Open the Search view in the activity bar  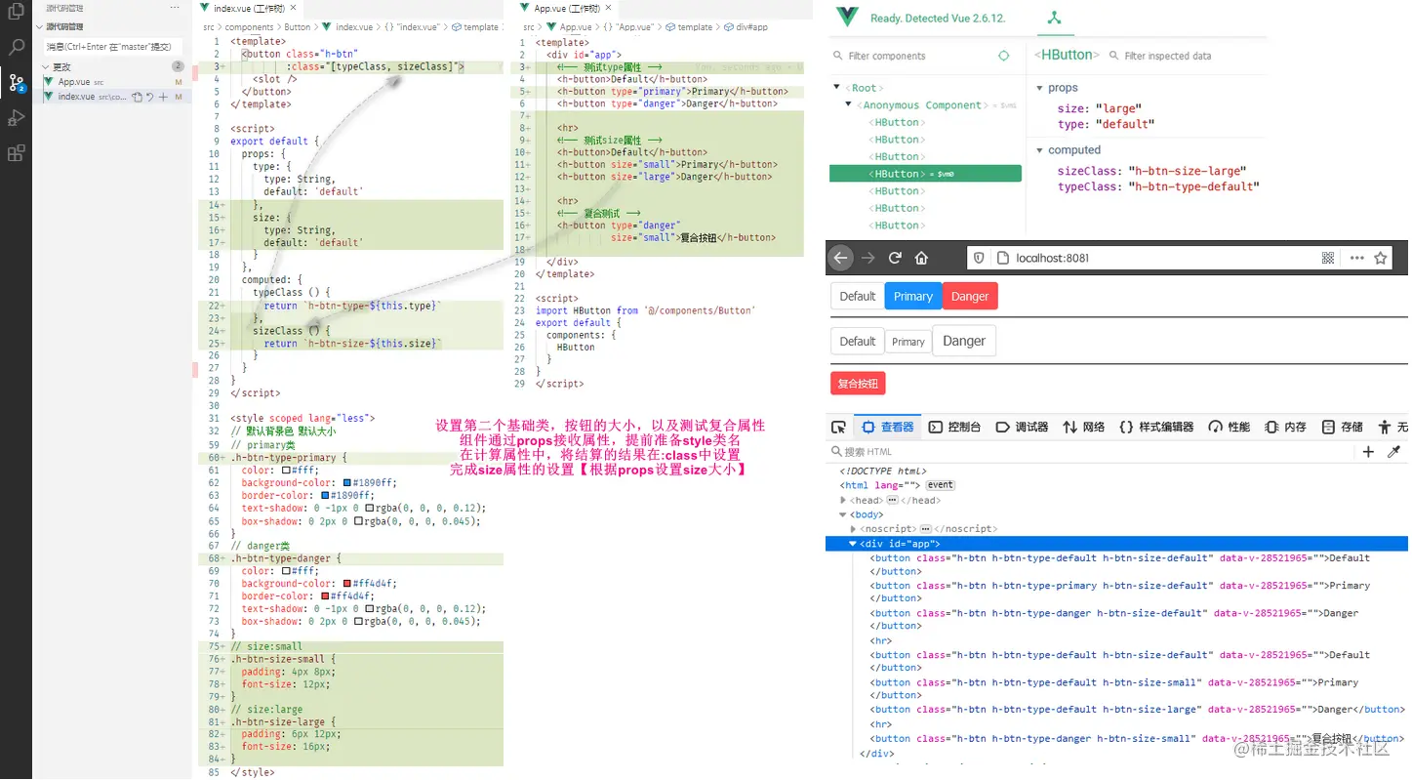pos(16,46)
